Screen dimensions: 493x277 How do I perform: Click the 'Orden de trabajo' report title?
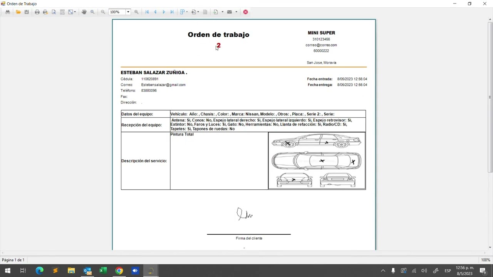pyautogui.click(x=218, y=35)
